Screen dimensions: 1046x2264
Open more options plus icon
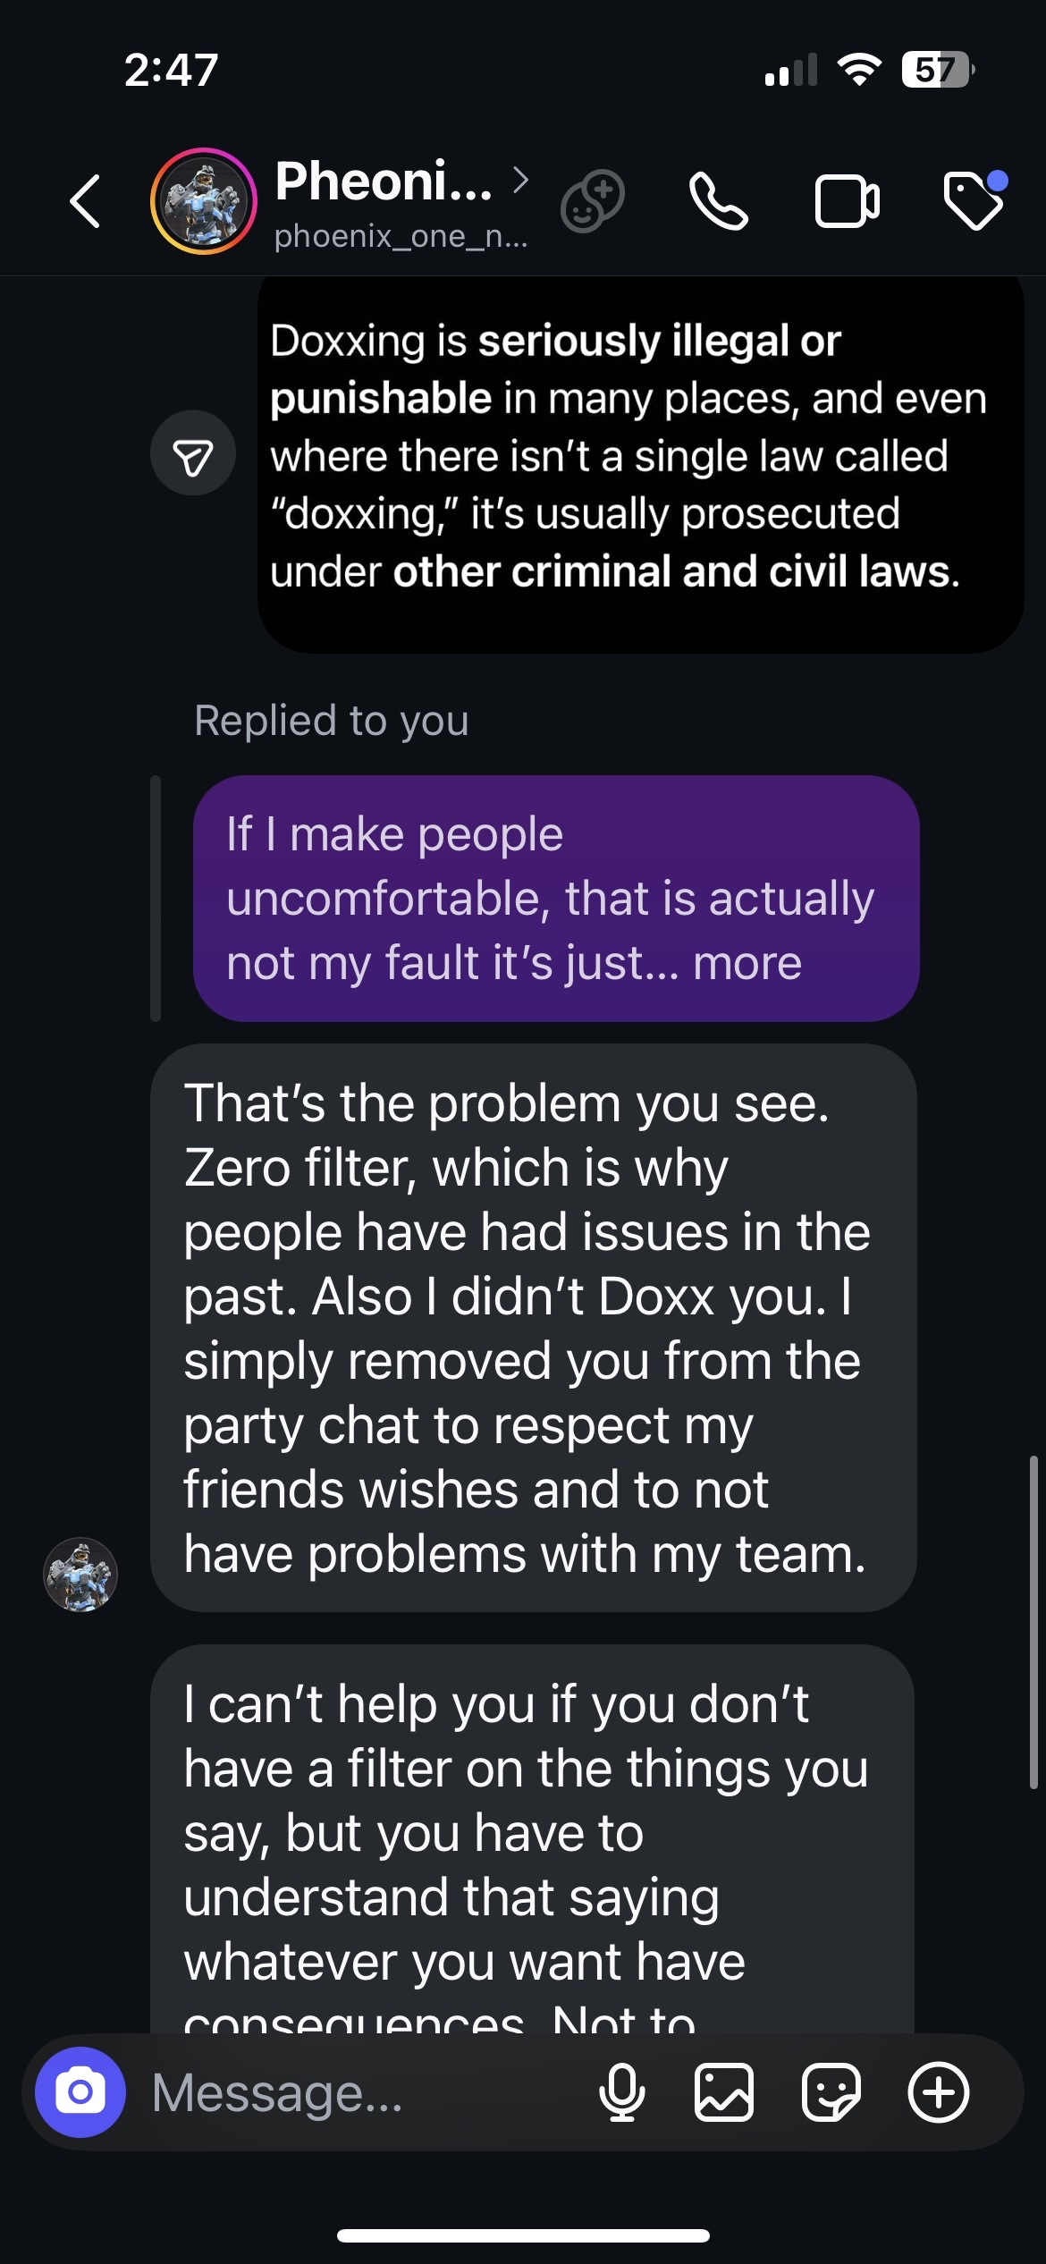point(939,2092)
